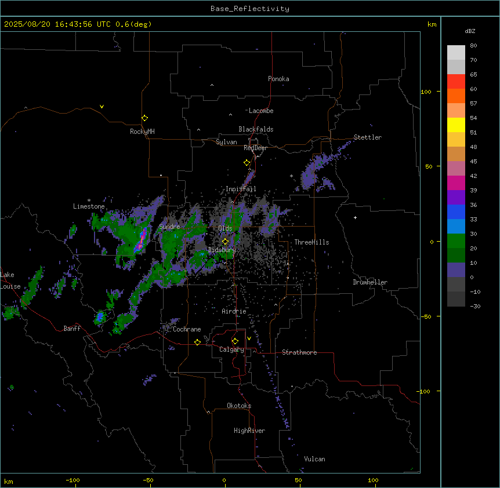Select the yellow 51-54 dBZ legend swatch
This screenshot has height=488, width=500.
pyautogui.click(x=456, y=125)
